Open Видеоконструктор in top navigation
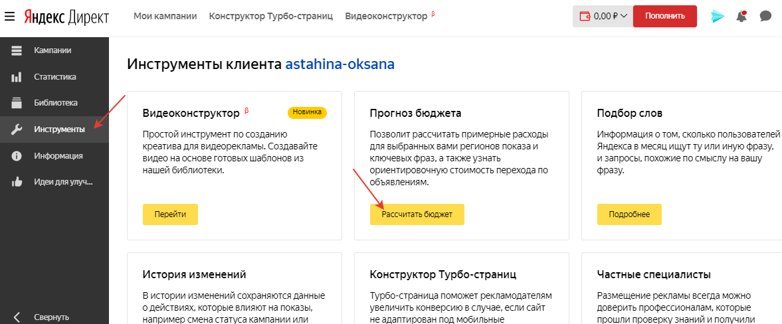Viewport: 782px width, 324px height. pos(386,16)
